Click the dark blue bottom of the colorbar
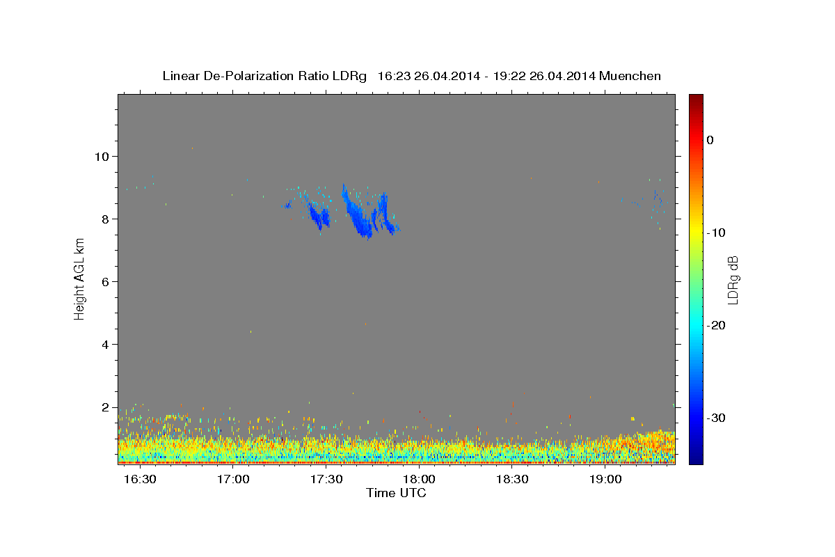The image size is (835, 557). [696, 458]
